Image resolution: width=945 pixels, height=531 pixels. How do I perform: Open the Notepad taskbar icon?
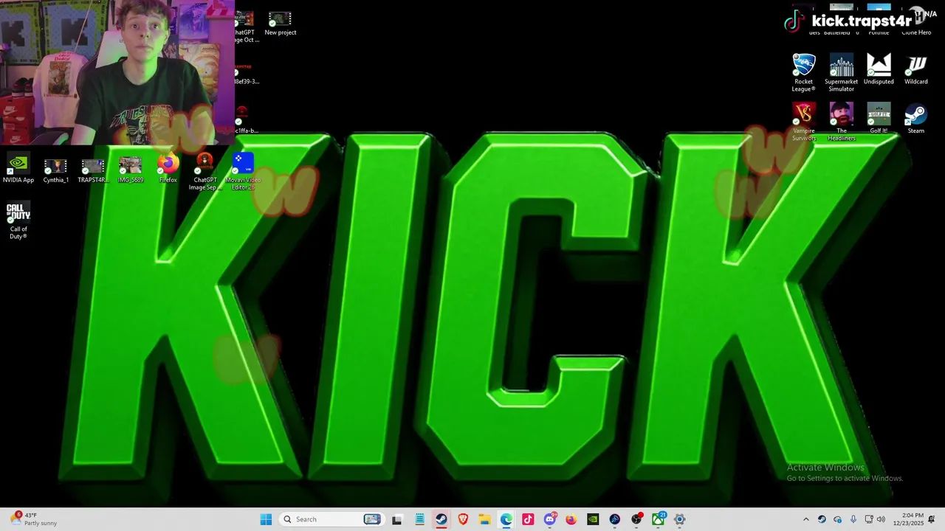[x=419, y=519]
